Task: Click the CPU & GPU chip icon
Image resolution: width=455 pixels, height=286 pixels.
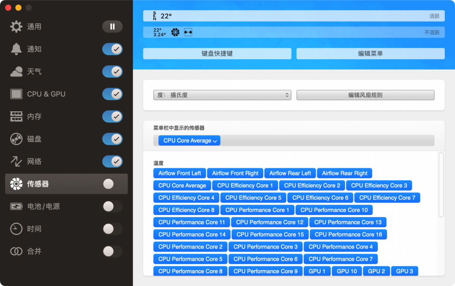Action: [17, 94]
